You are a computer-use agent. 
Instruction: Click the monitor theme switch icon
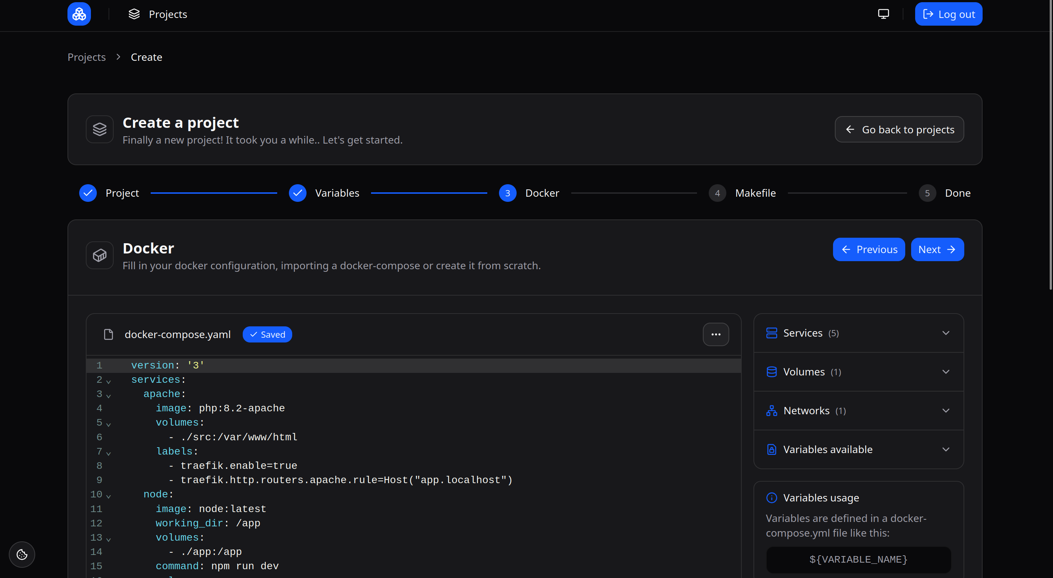pyautogui.click(x=883, y=14)
